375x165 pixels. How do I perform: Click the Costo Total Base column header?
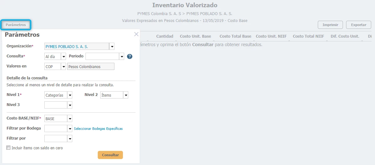[x=235, y=36]
